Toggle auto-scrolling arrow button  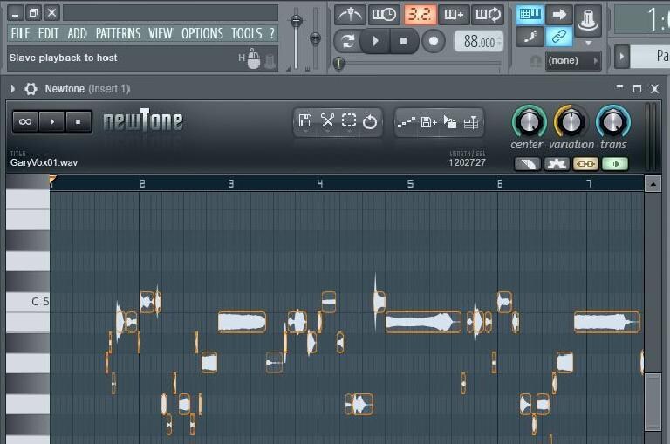pos(559,15)
